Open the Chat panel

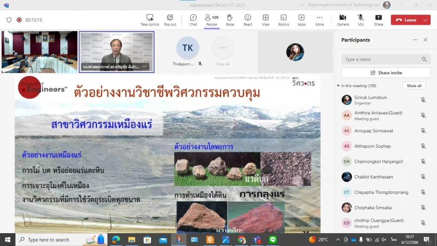[193, 20]
